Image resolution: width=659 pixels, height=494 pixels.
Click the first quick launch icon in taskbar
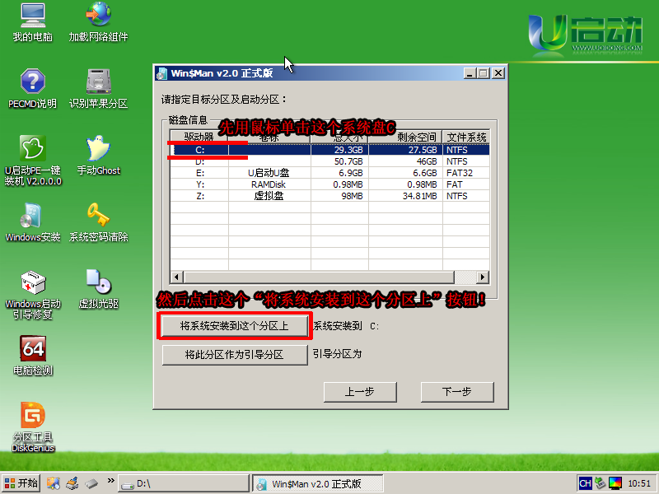pyautogui.click(x=53, y=483)
